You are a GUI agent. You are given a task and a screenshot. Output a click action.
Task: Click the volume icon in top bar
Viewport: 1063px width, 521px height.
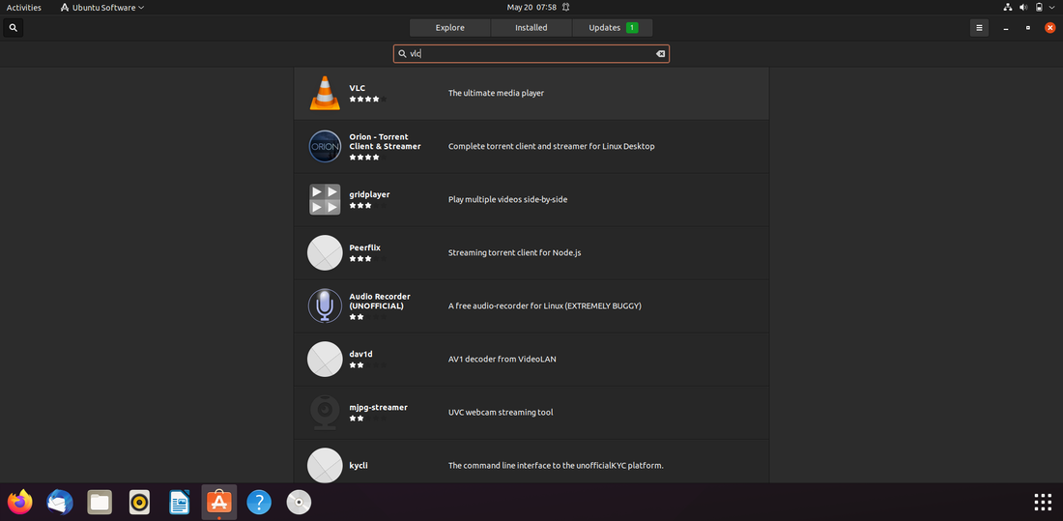pos(1023,8)
